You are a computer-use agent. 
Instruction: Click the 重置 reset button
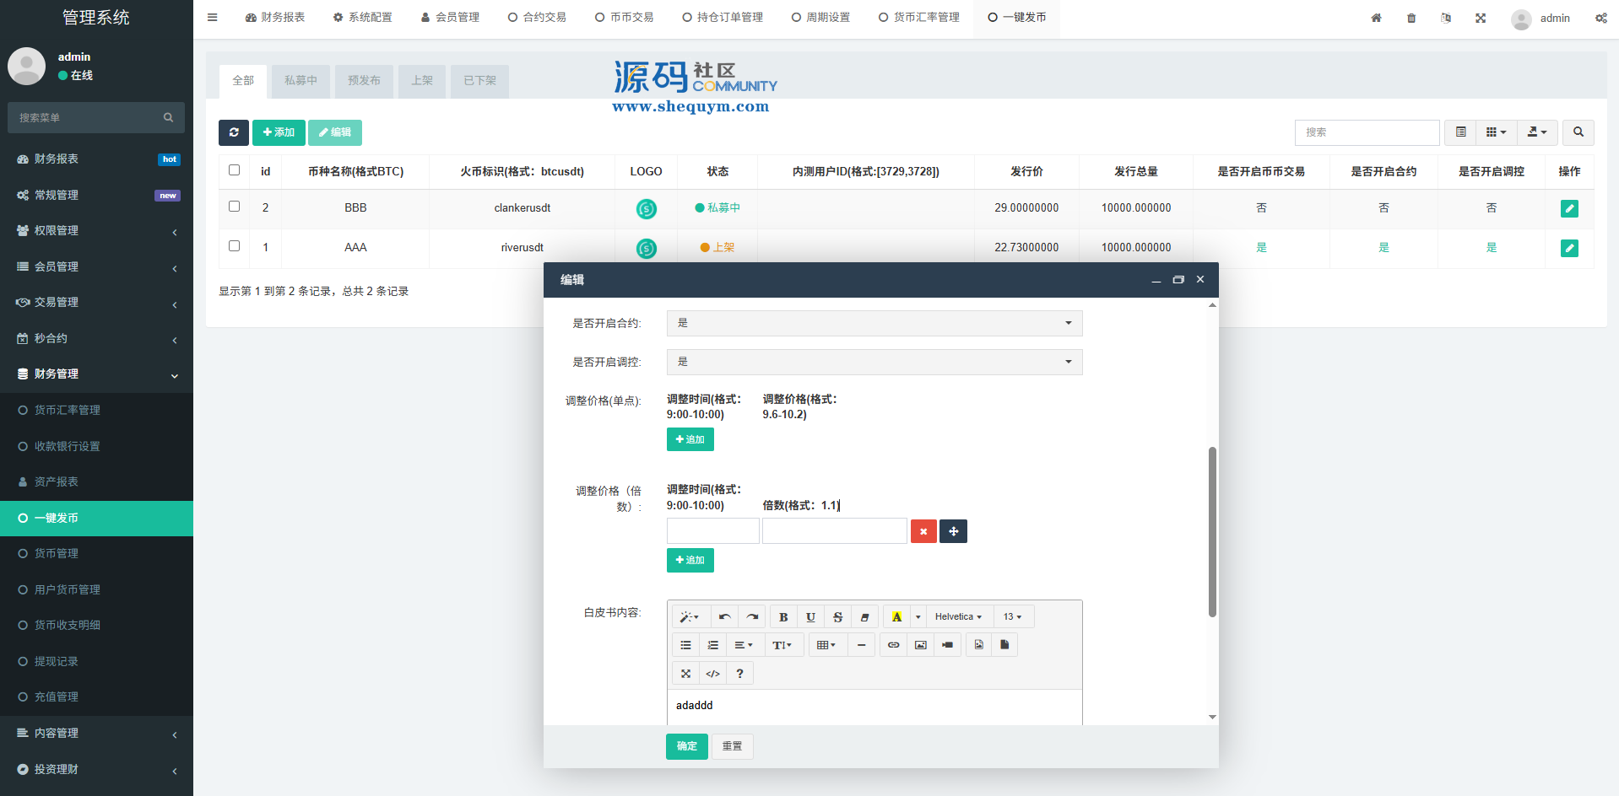732,746
